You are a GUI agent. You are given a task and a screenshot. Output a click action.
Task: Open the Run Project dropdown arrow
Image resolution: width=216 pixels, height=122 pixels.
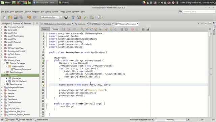(88, 17)
